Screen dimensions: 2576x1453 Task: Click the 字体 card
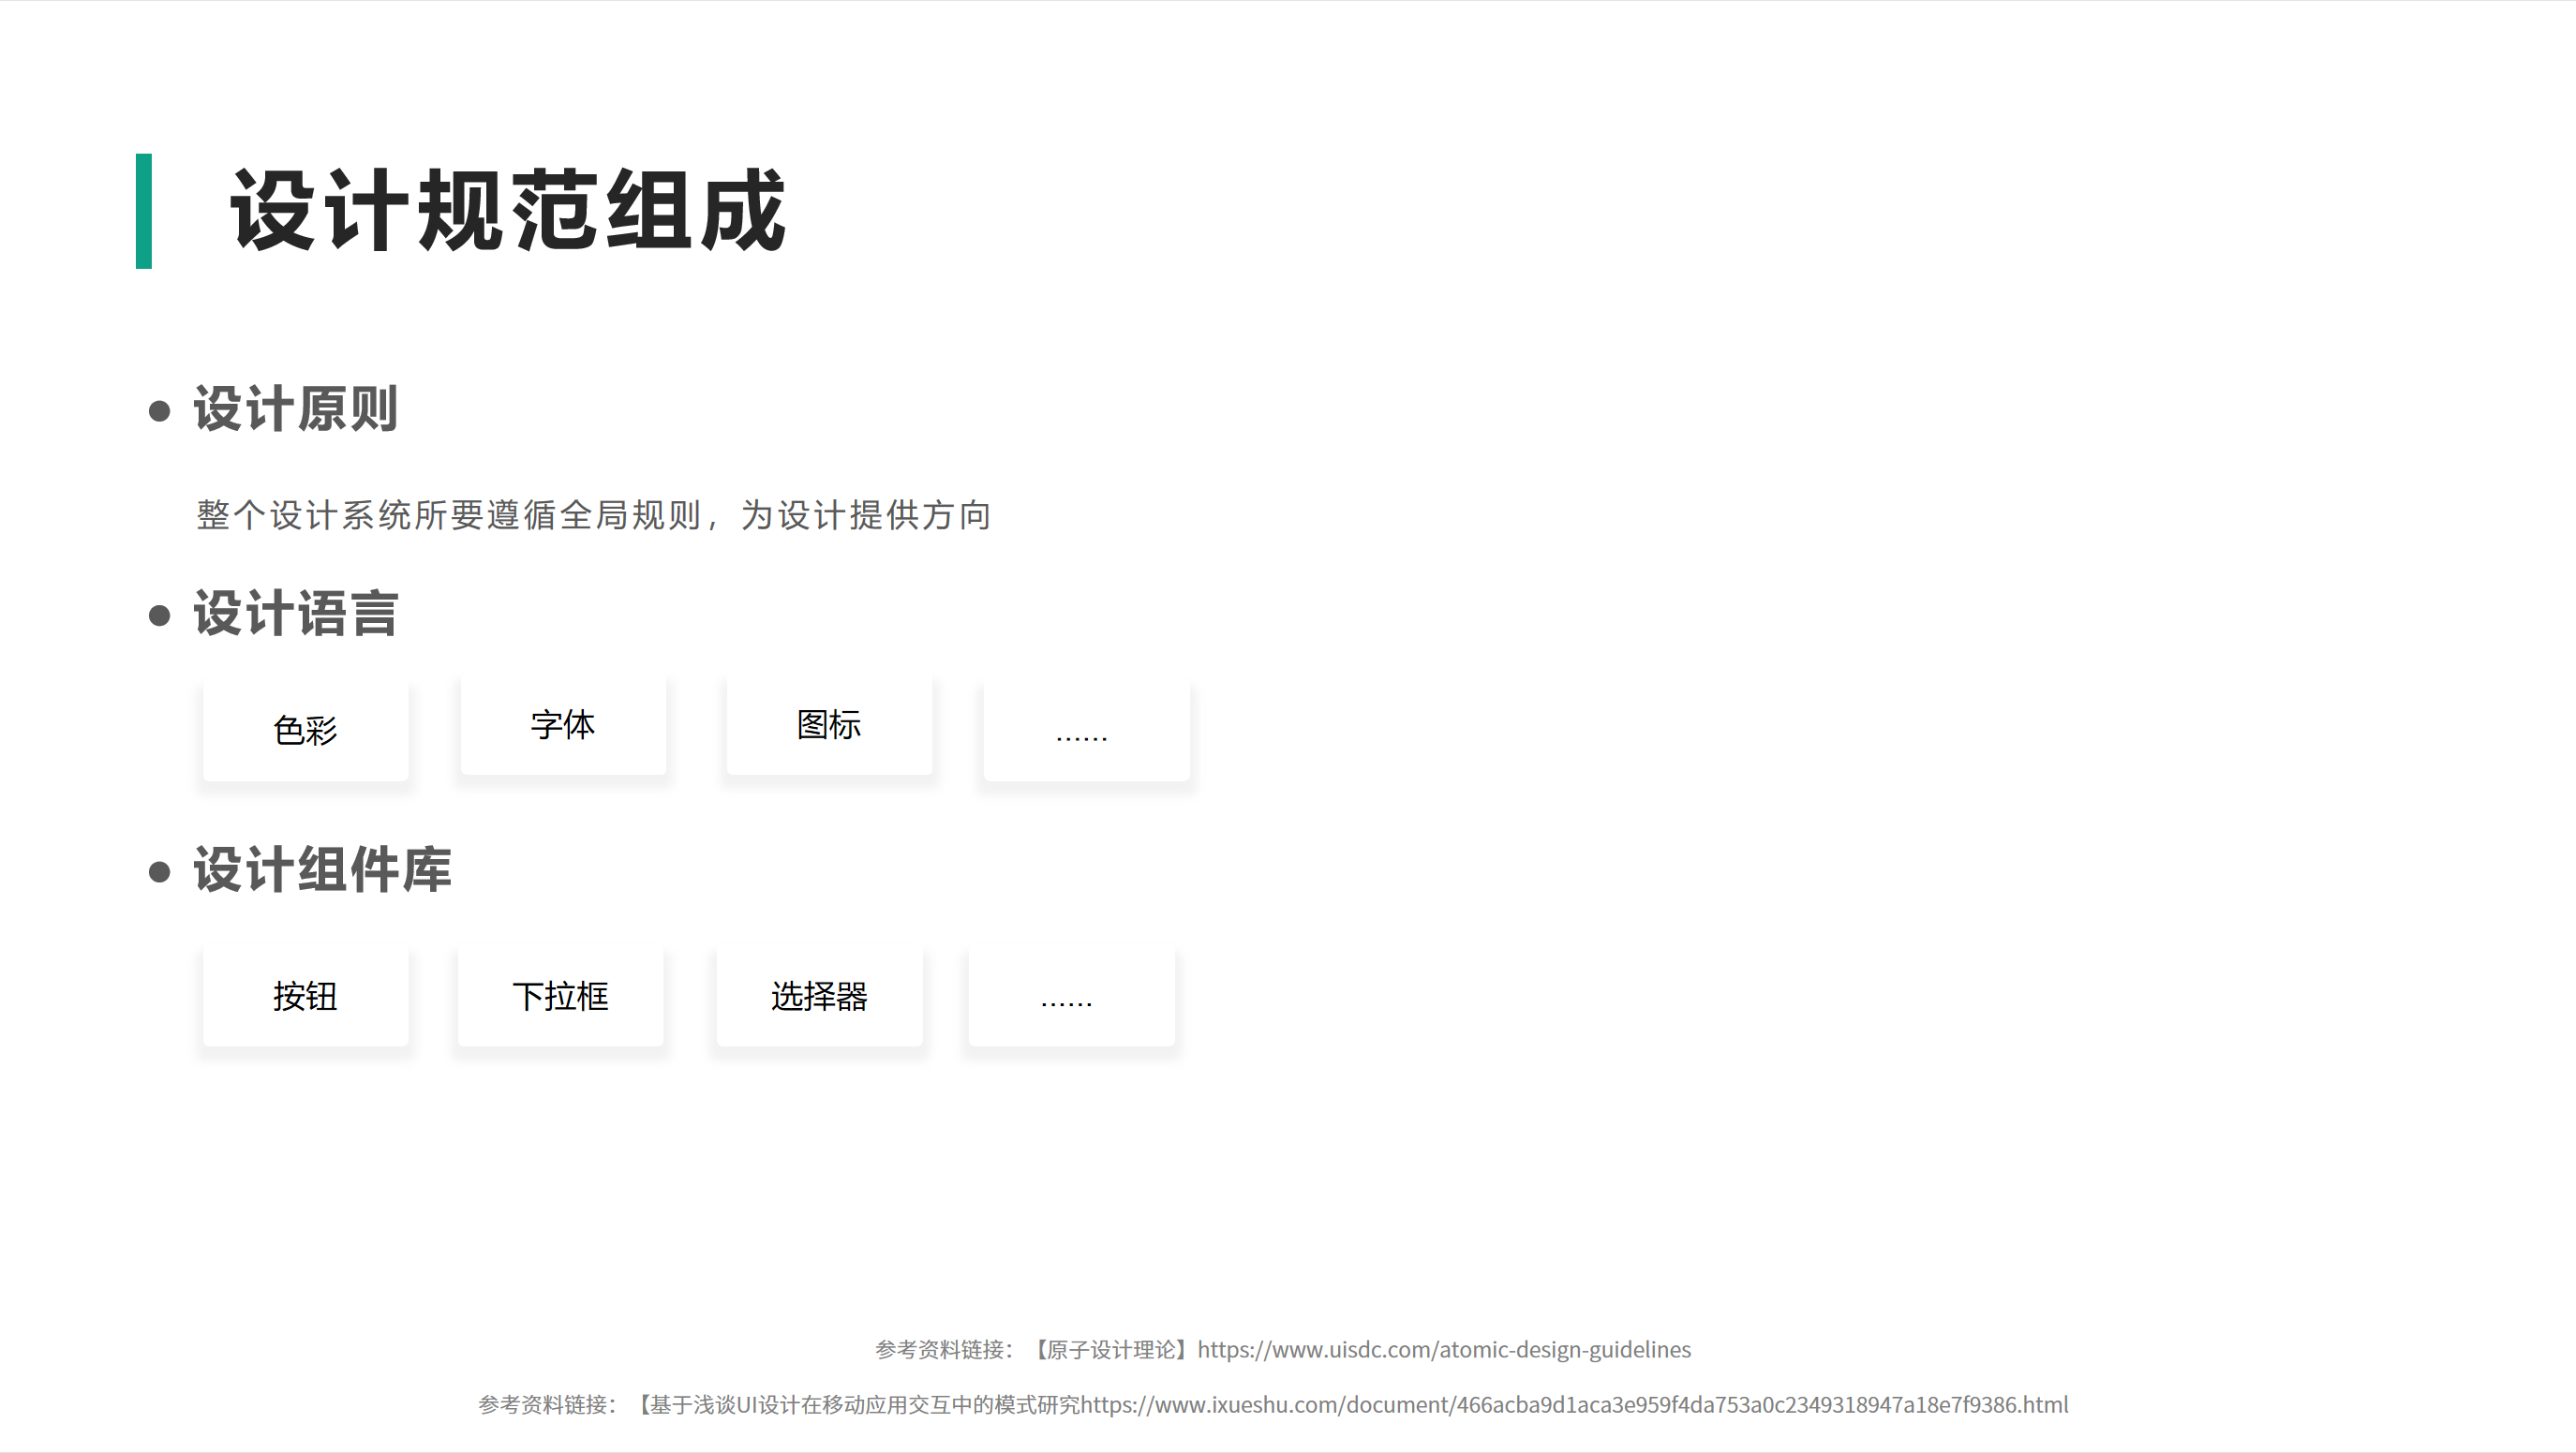coord(563,725)
